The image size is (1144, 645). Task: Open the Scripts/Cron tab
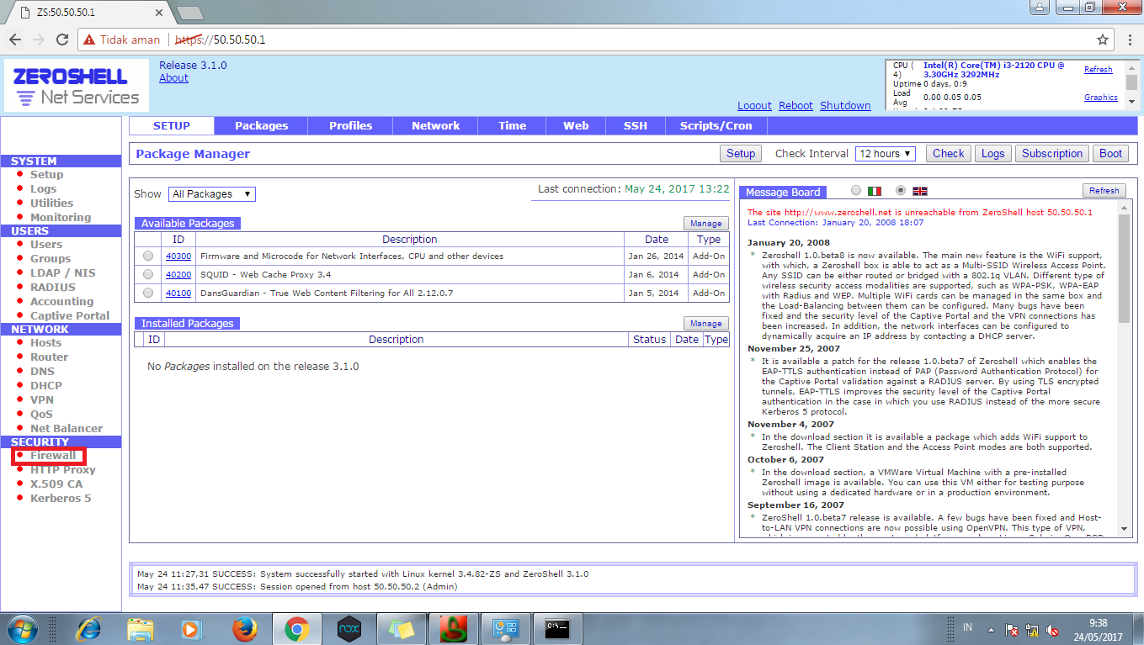[716, 126]
